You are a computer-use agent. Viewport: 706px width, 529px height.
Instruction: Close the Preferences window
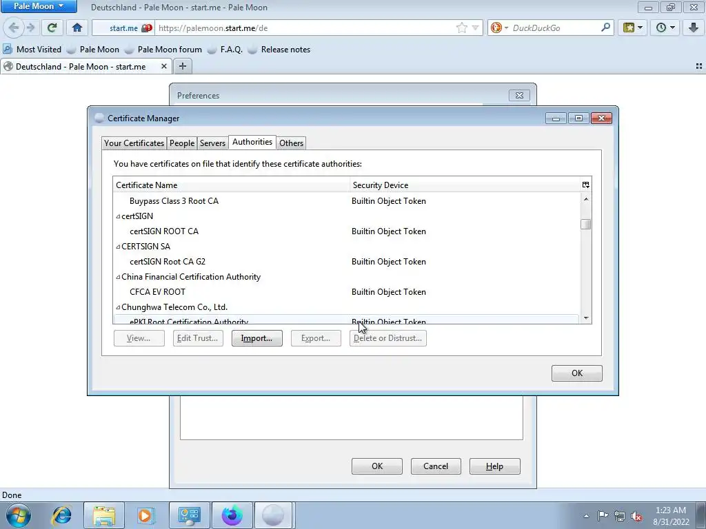click(519, 95)
